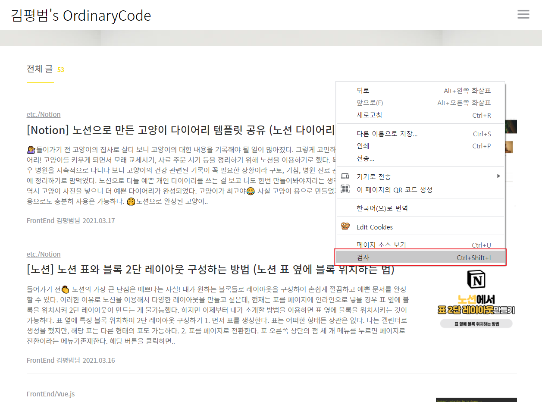The image size is (542, 402).
Task: Open the FrontEnd/Vue.js category link
Action: (50, 394)
